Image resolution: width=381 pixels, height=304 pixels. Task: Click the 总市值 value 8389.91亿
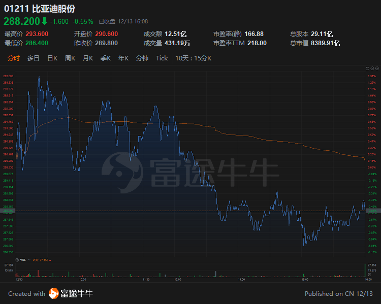[325, 43]
